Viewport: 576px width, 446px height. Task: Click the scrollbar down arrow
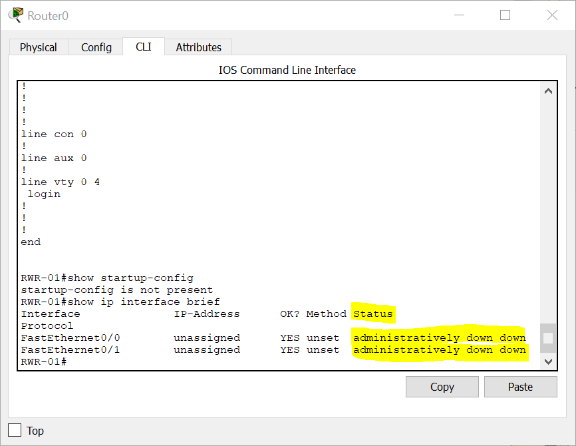click(548, 361)
